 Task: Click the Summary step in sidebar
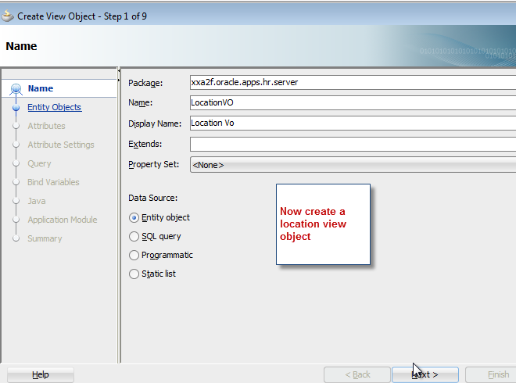(x=45, y=238)
